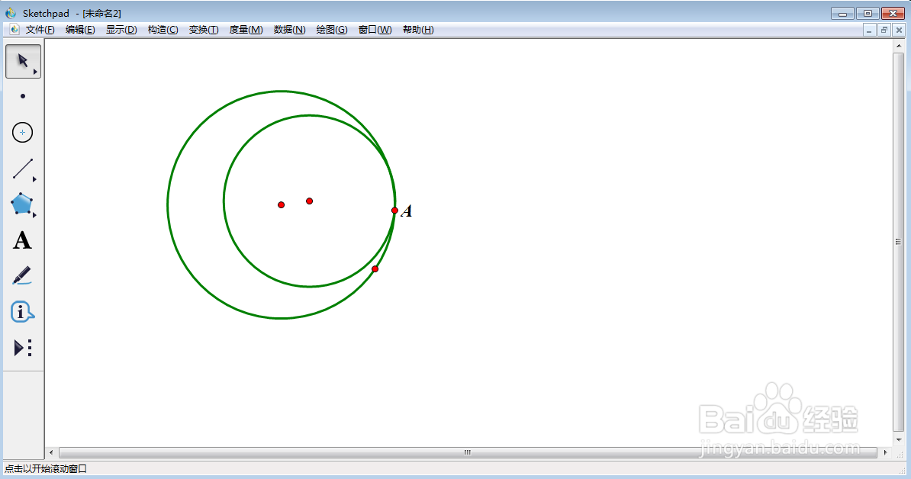Click the vertical scrollbar down arrow
Screen dimensions: 911x479
point(898,440)
